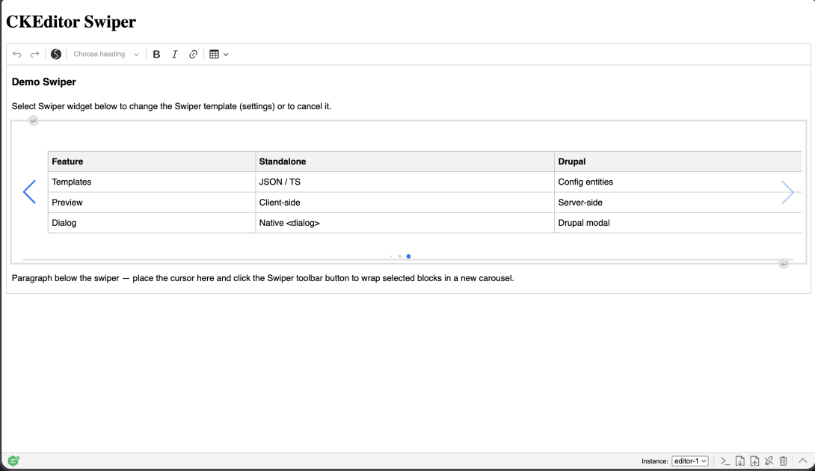815x471 pixels.
Task: Go to the previous swiper slide arrow
Action: point(30,192)
